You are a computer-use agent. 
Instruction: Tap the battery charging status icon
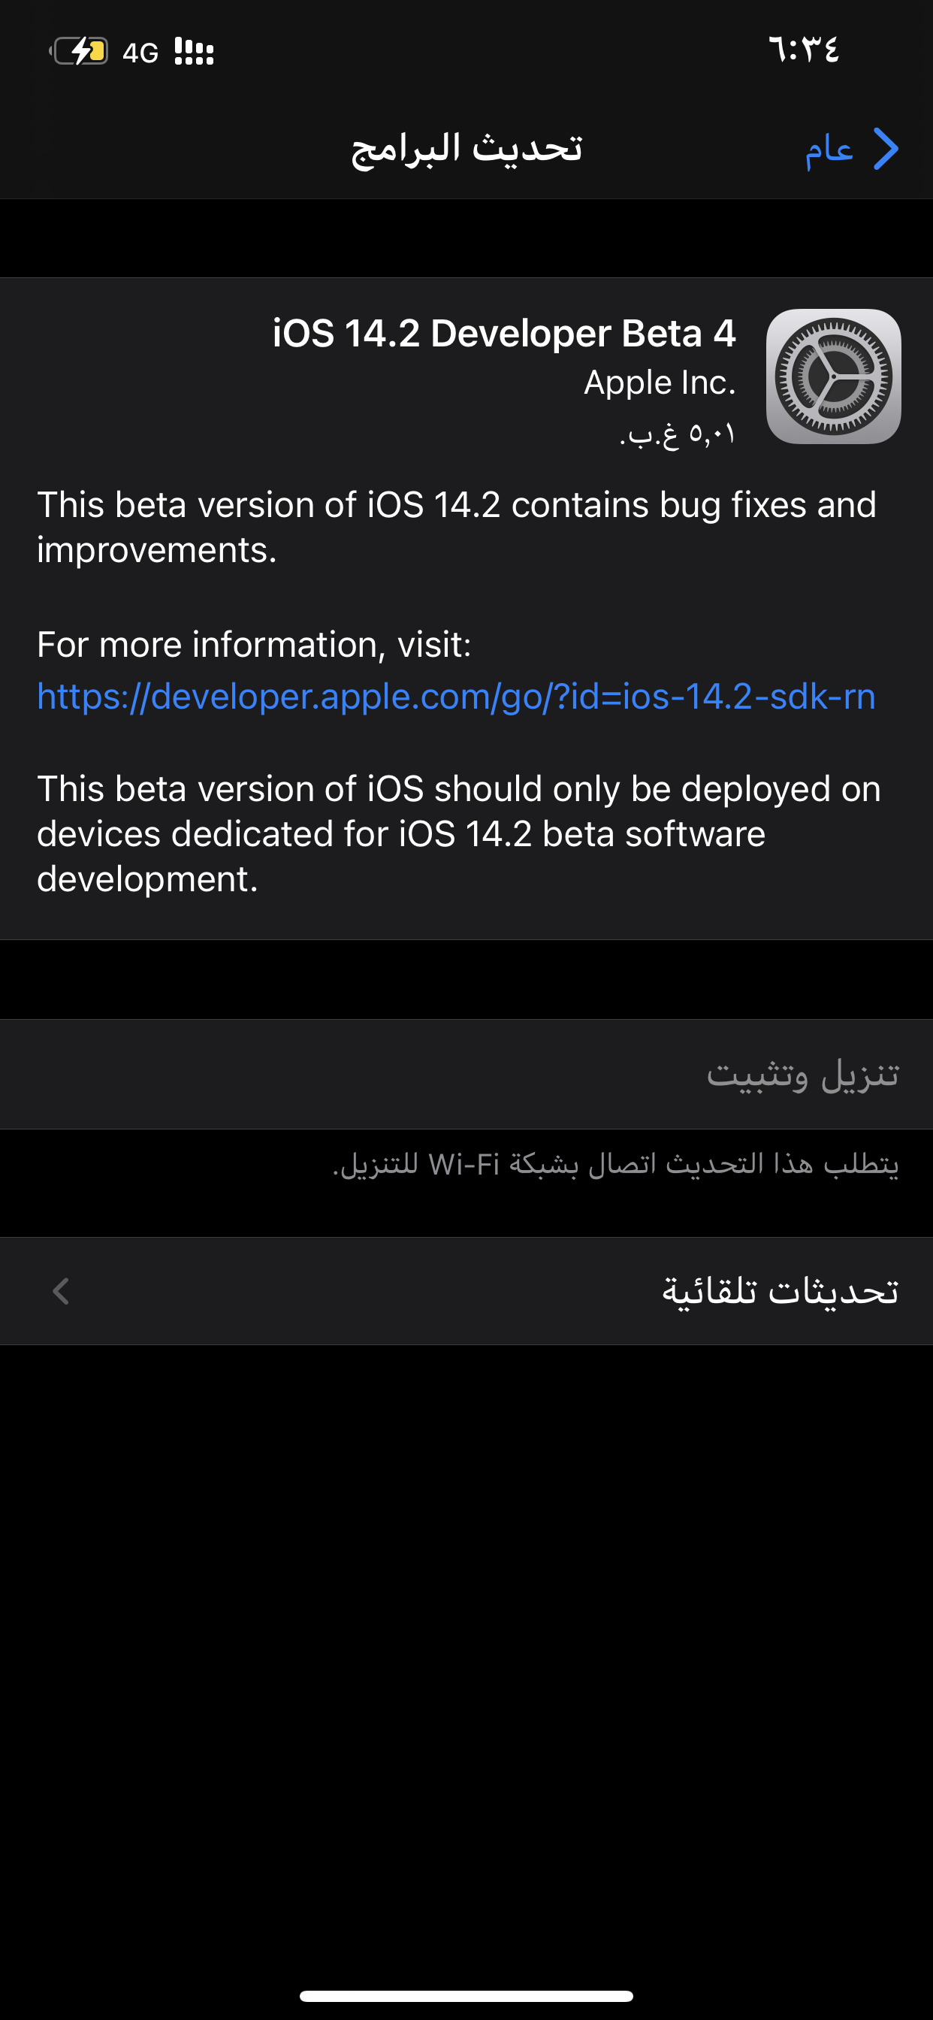point(79,52)
